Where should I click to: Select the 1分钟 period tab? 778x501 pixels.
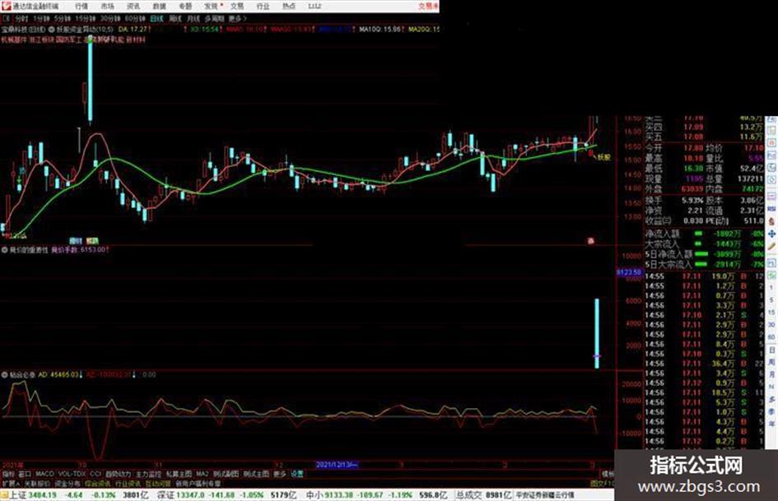(40, 18)
